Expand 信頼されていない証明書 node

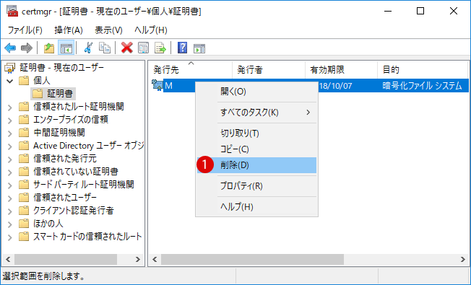click(9, 172)
